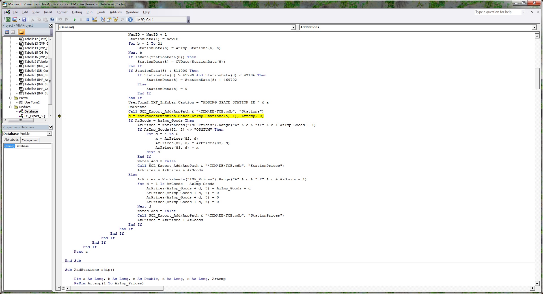The height and width of the screenshot is (294, 543).
Task: Click the Paste clipboard icon
Action: click(x=45, y=20)
